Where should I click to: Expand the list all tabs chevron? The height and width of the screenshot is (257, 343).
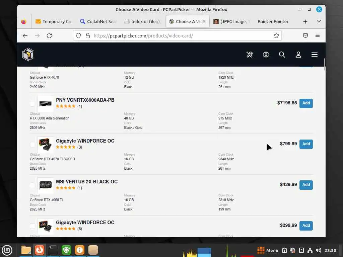319,21
